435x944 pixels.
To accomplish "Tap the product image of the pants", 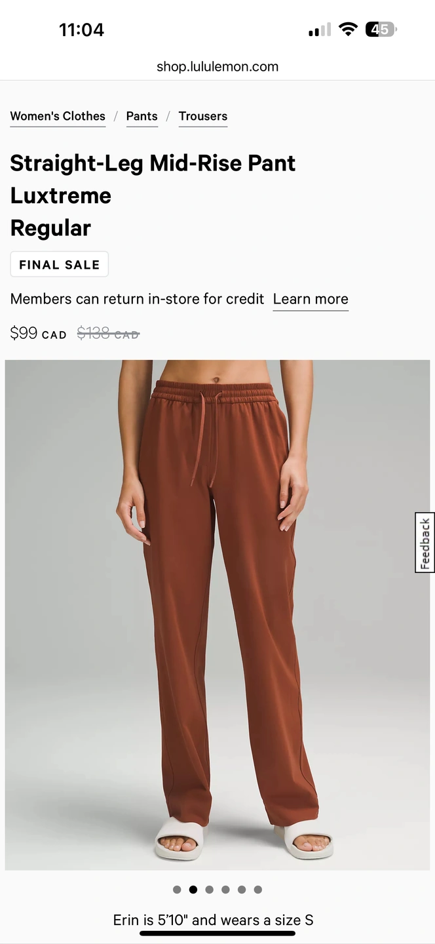I will [217, 615].
